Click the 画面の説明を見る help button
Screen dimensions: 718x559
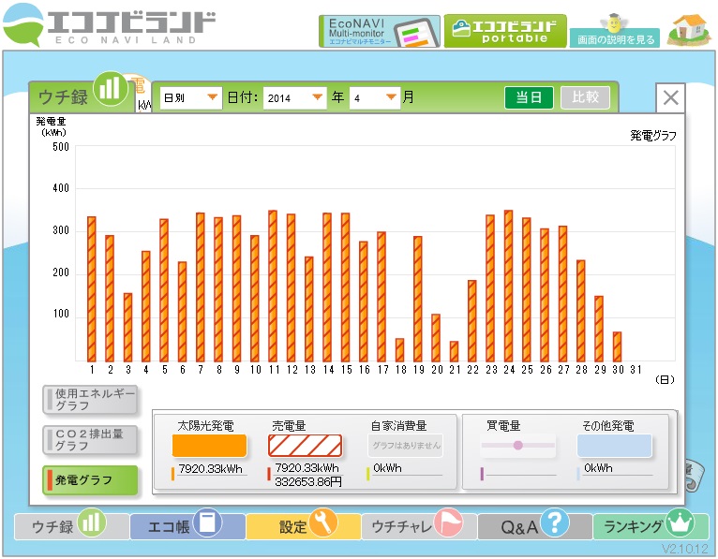click(615, 39)
